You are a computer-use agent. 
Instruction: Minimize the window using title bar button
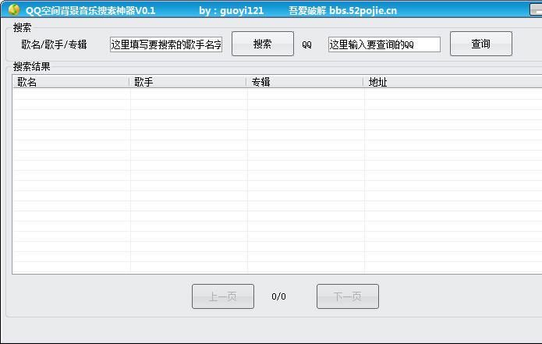536,9
